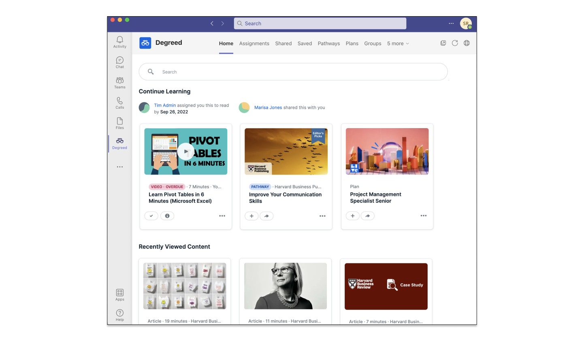Open the Degreed app in the sidebar
The image size is (584, 341).
[119, 143]
